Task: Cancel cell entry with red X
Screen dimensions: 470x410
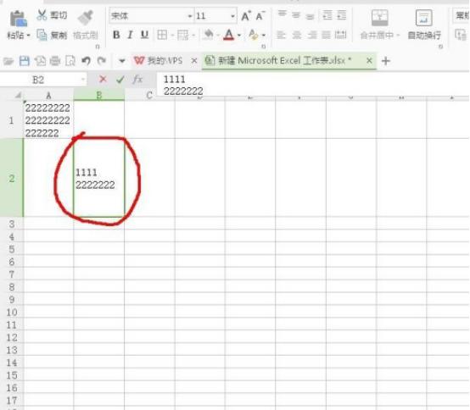Action: (103, 80)
